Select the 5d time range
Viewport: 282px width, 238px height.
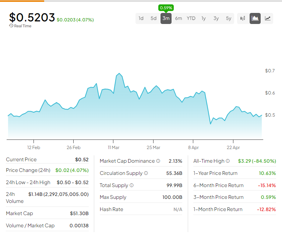(154, 18)
